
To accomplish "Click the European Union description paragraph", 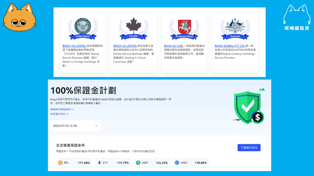I will pos(184,52).
